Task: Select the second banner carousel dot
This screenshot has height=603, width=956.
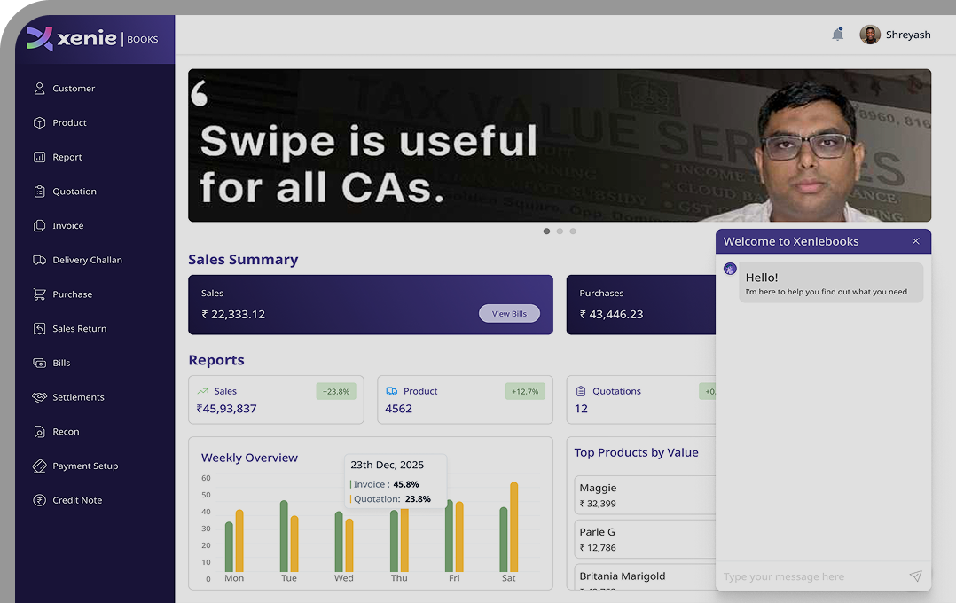Action: [560, 231]
